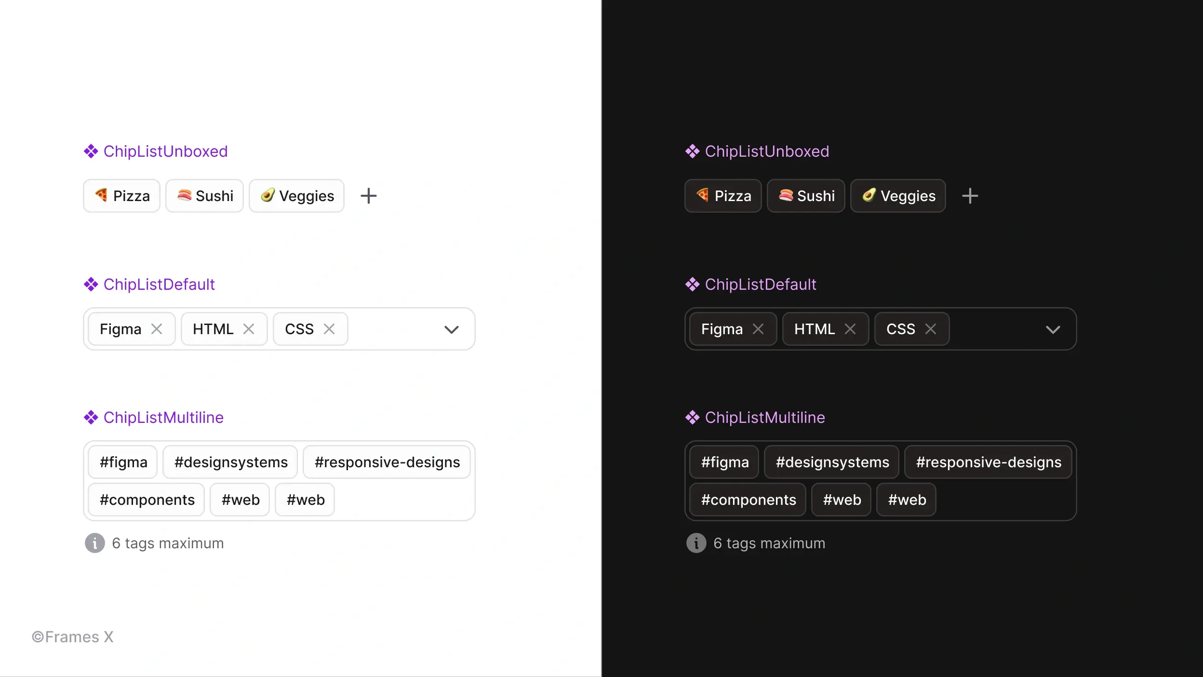Click the light '6 tags maximum' hint text
Viewport: 1203px width, 677px height.
tap(168, 543)
